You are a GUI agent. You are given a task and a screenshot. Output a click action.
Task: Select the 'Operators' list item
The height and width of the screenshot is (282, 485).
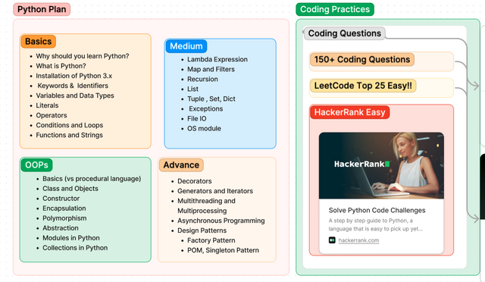tap(52, 115)
